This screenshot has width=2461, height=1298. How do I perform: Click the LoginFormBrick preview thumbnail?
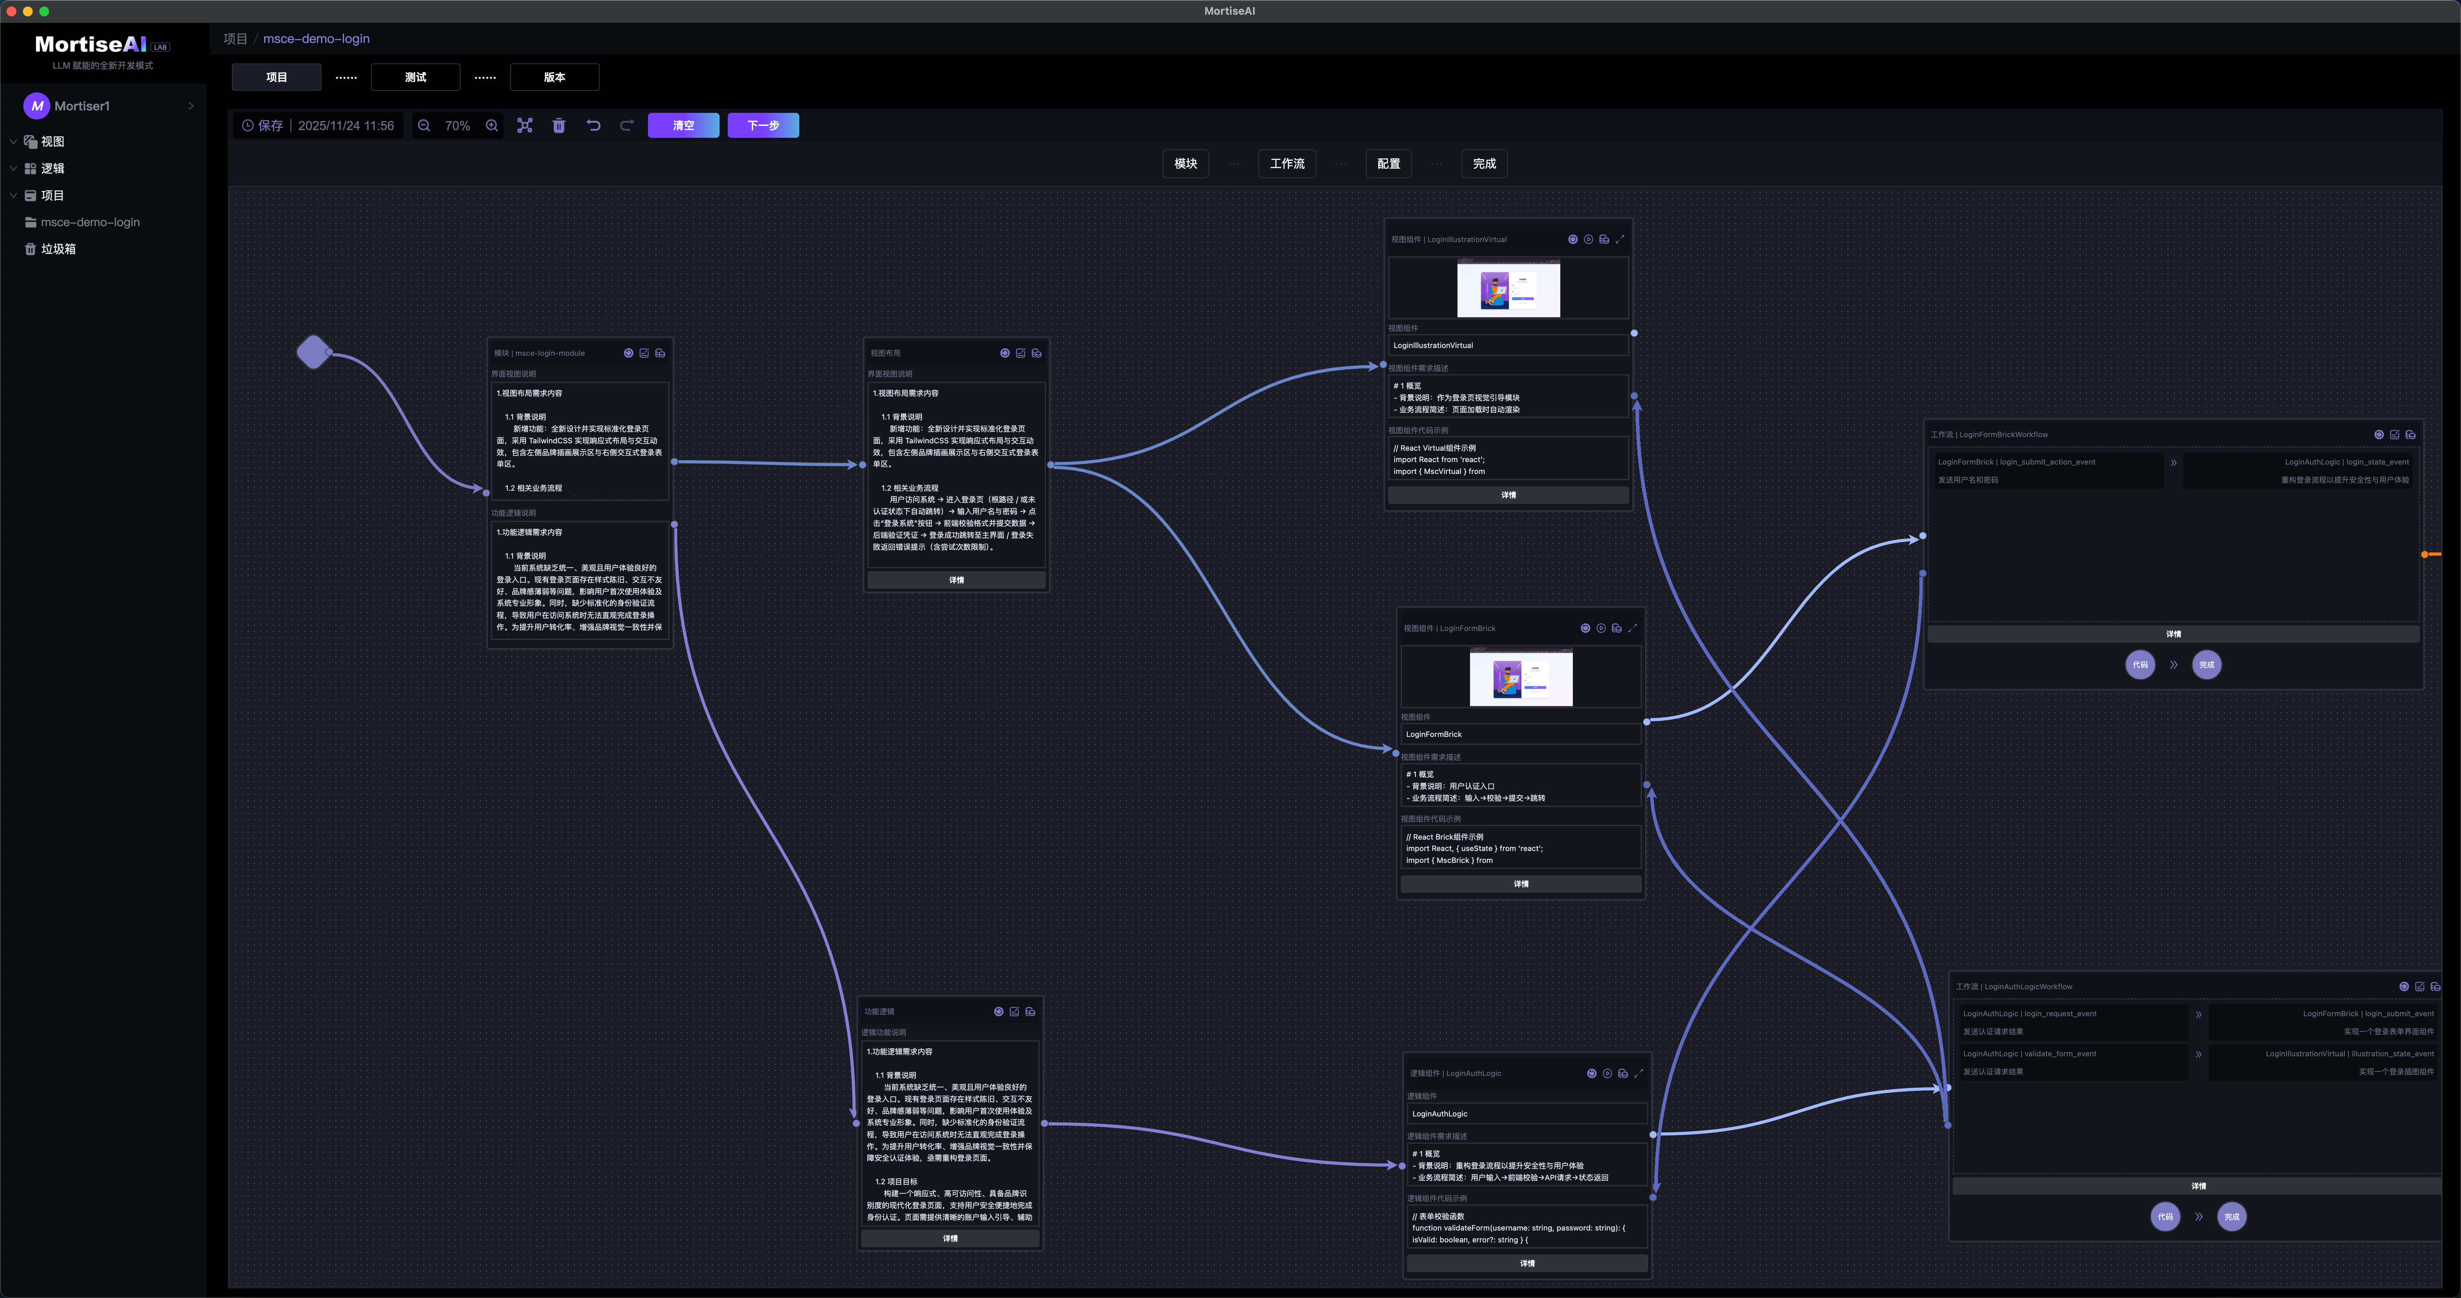pyautogui.click(x=1520, y=677)
